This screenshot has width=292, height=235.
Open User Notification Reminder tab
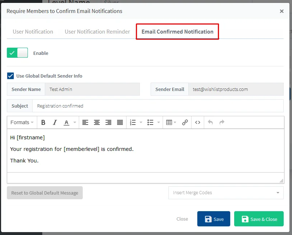97,31
